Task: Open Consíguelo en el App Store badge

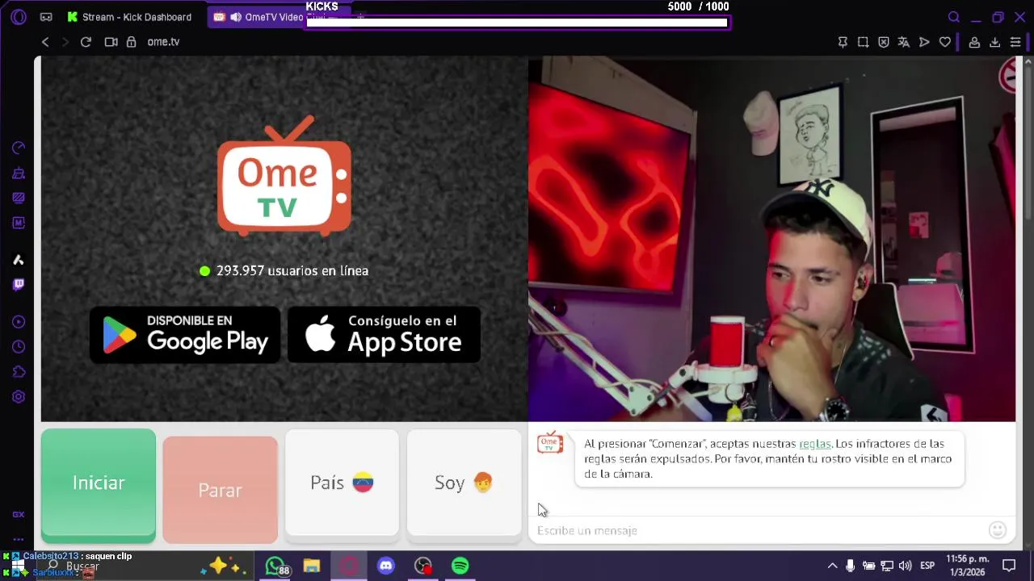Action: [x=385, y=335]
